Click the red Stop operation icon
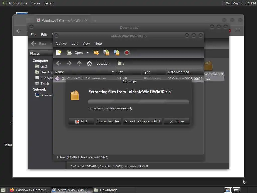This screenshot has height=193, width=257. tap(127, 53)
